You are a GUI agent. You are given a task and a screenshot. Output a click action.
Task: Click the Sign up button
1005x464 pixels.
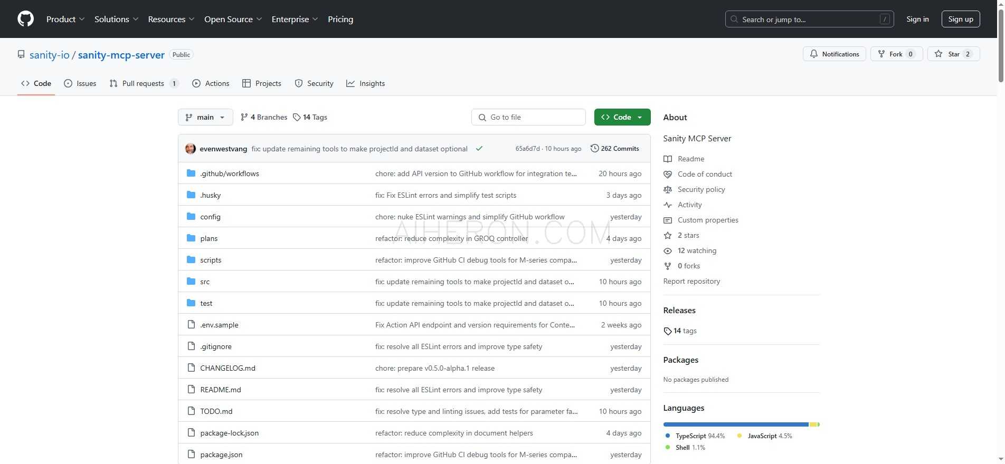pos(961,19)
